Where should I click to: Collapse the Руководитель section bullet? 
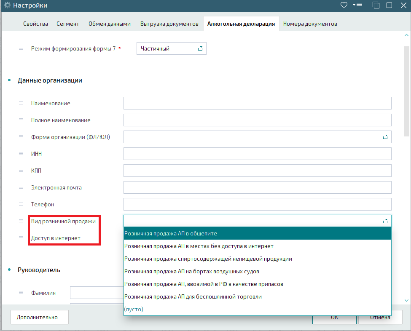pyautogui.click(x=10, y=270)
